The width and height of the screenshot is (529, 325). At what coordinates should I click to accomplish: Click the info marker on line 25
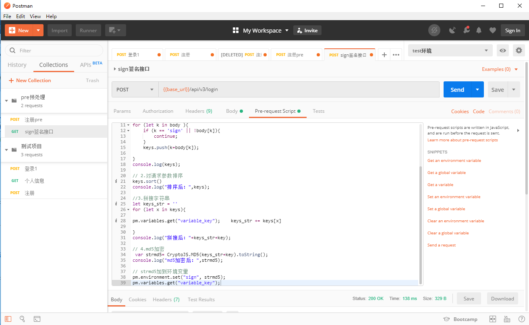[116, 204]
